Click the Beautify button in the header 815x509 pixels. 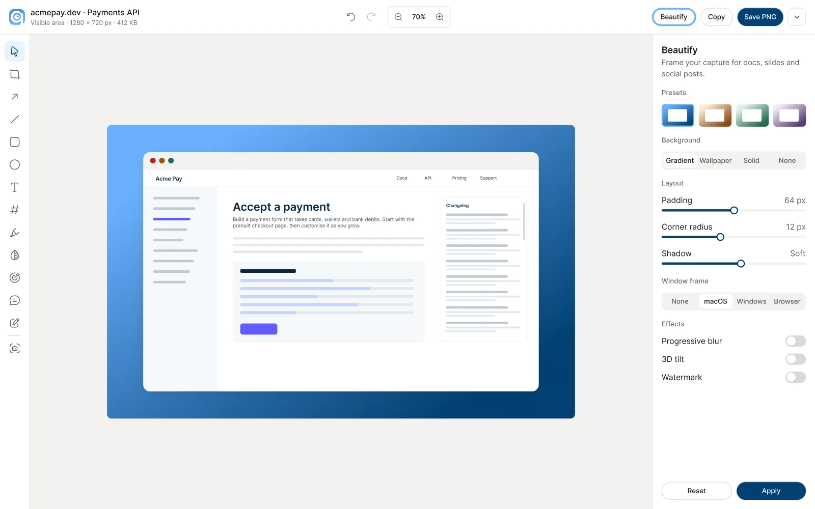[x=673, y=17]
